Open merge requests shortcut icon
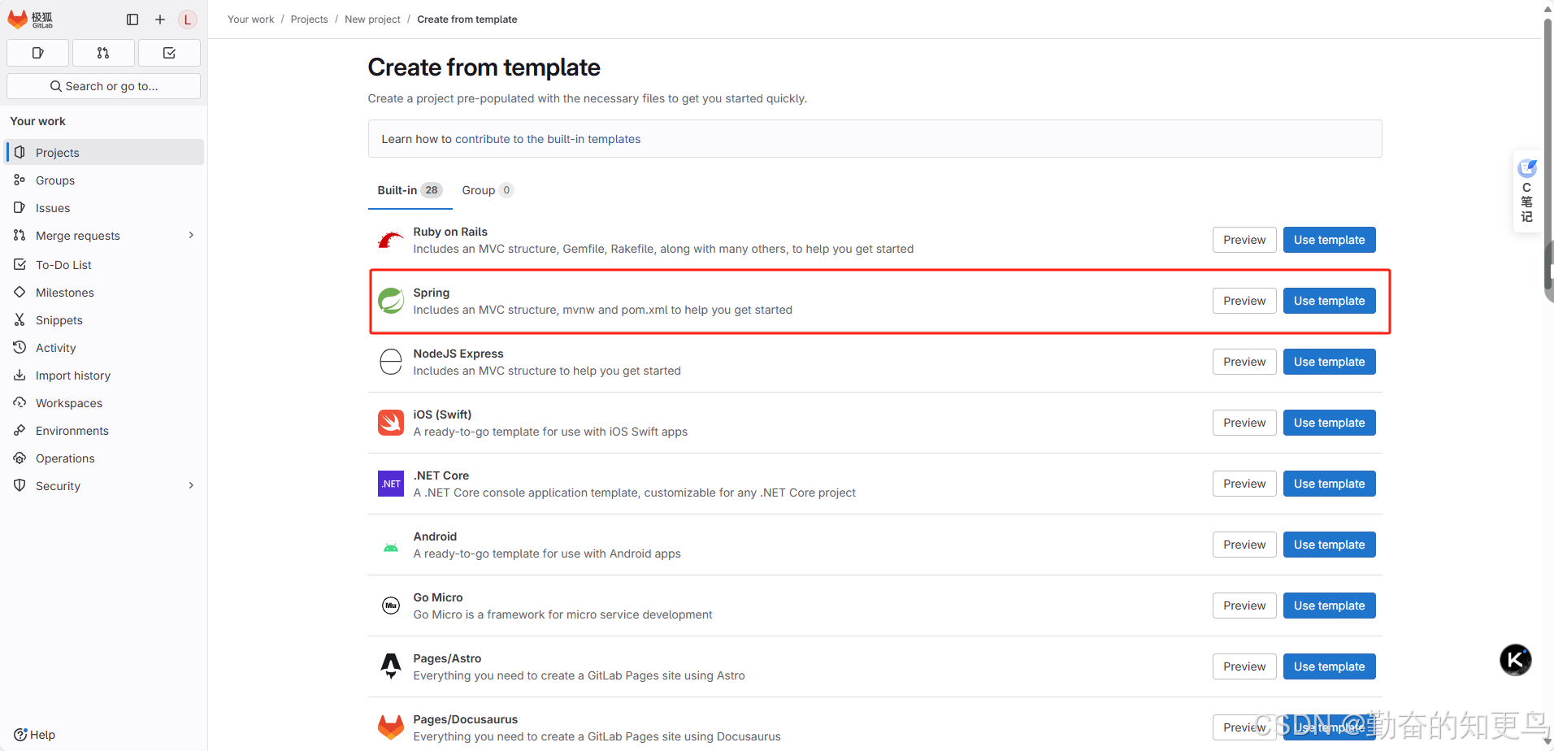This screenshot has height=751, width=1554. pyautogui.click(x=103, y=53)
